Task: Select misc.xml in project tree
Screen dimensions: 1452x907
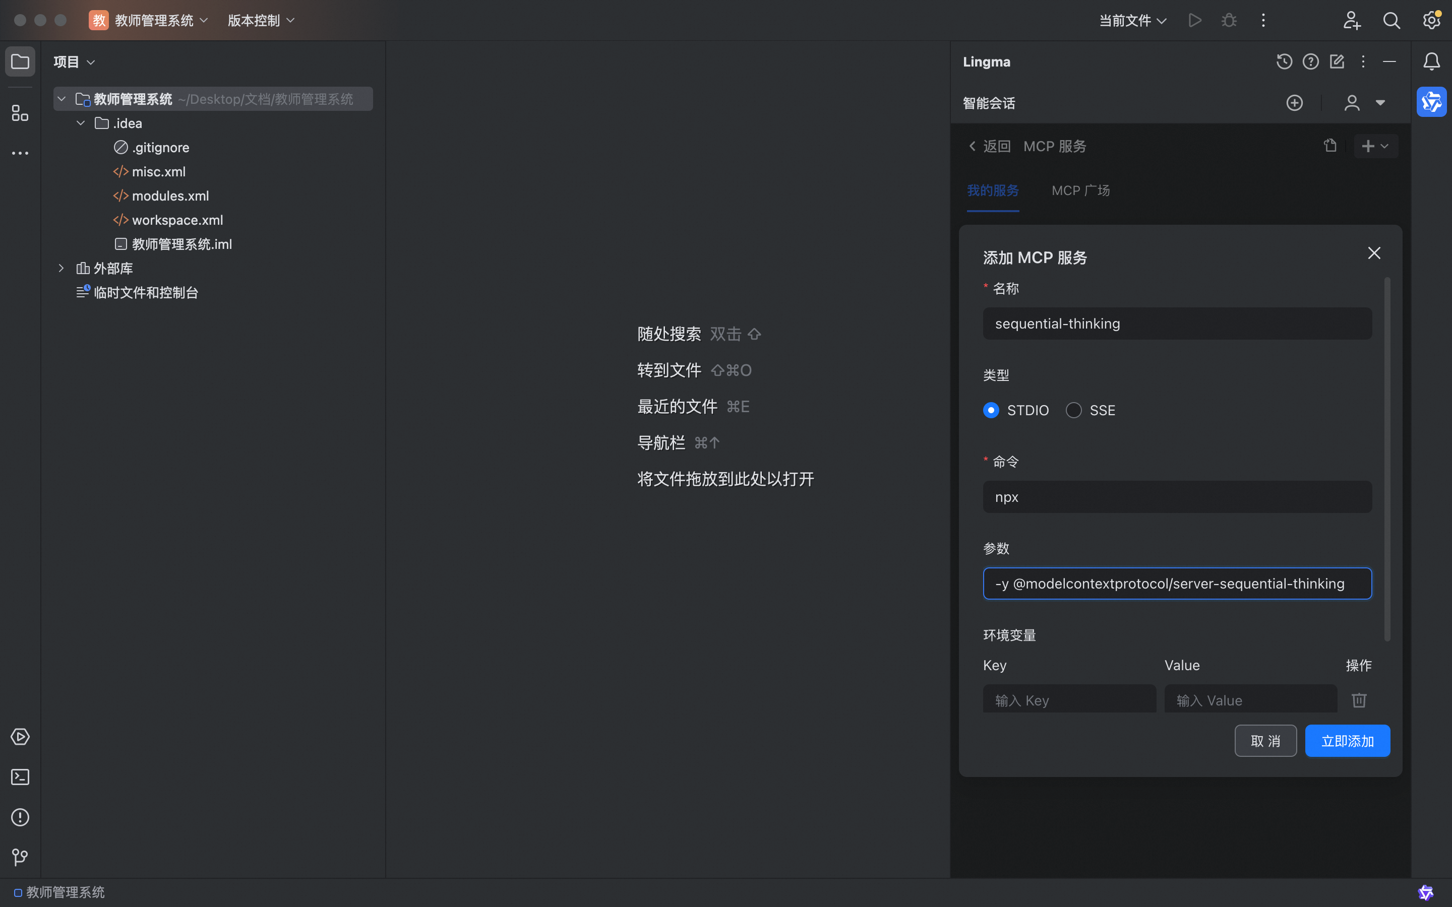Action: pyautogui.click(x=150, y=171)
